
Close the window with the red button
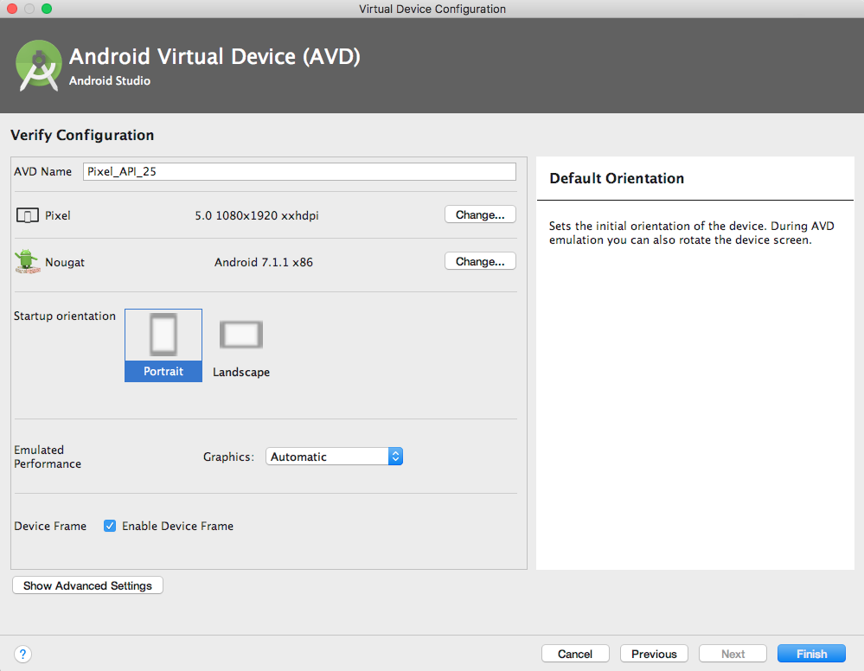(x=12, y=9)
